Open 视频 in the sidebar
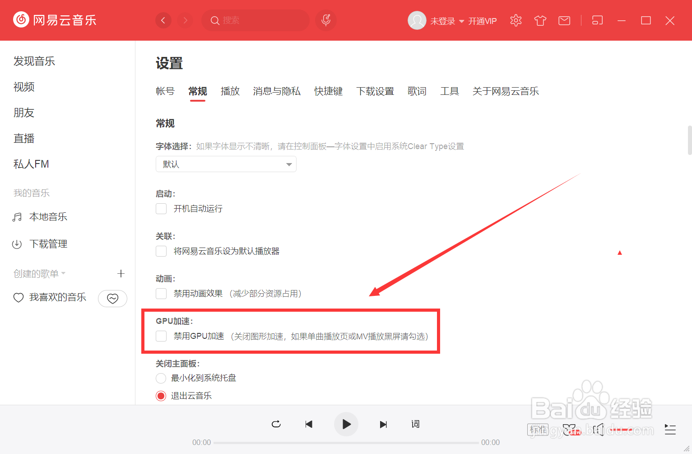Screen dimensions: 692x454 point(24,87)
